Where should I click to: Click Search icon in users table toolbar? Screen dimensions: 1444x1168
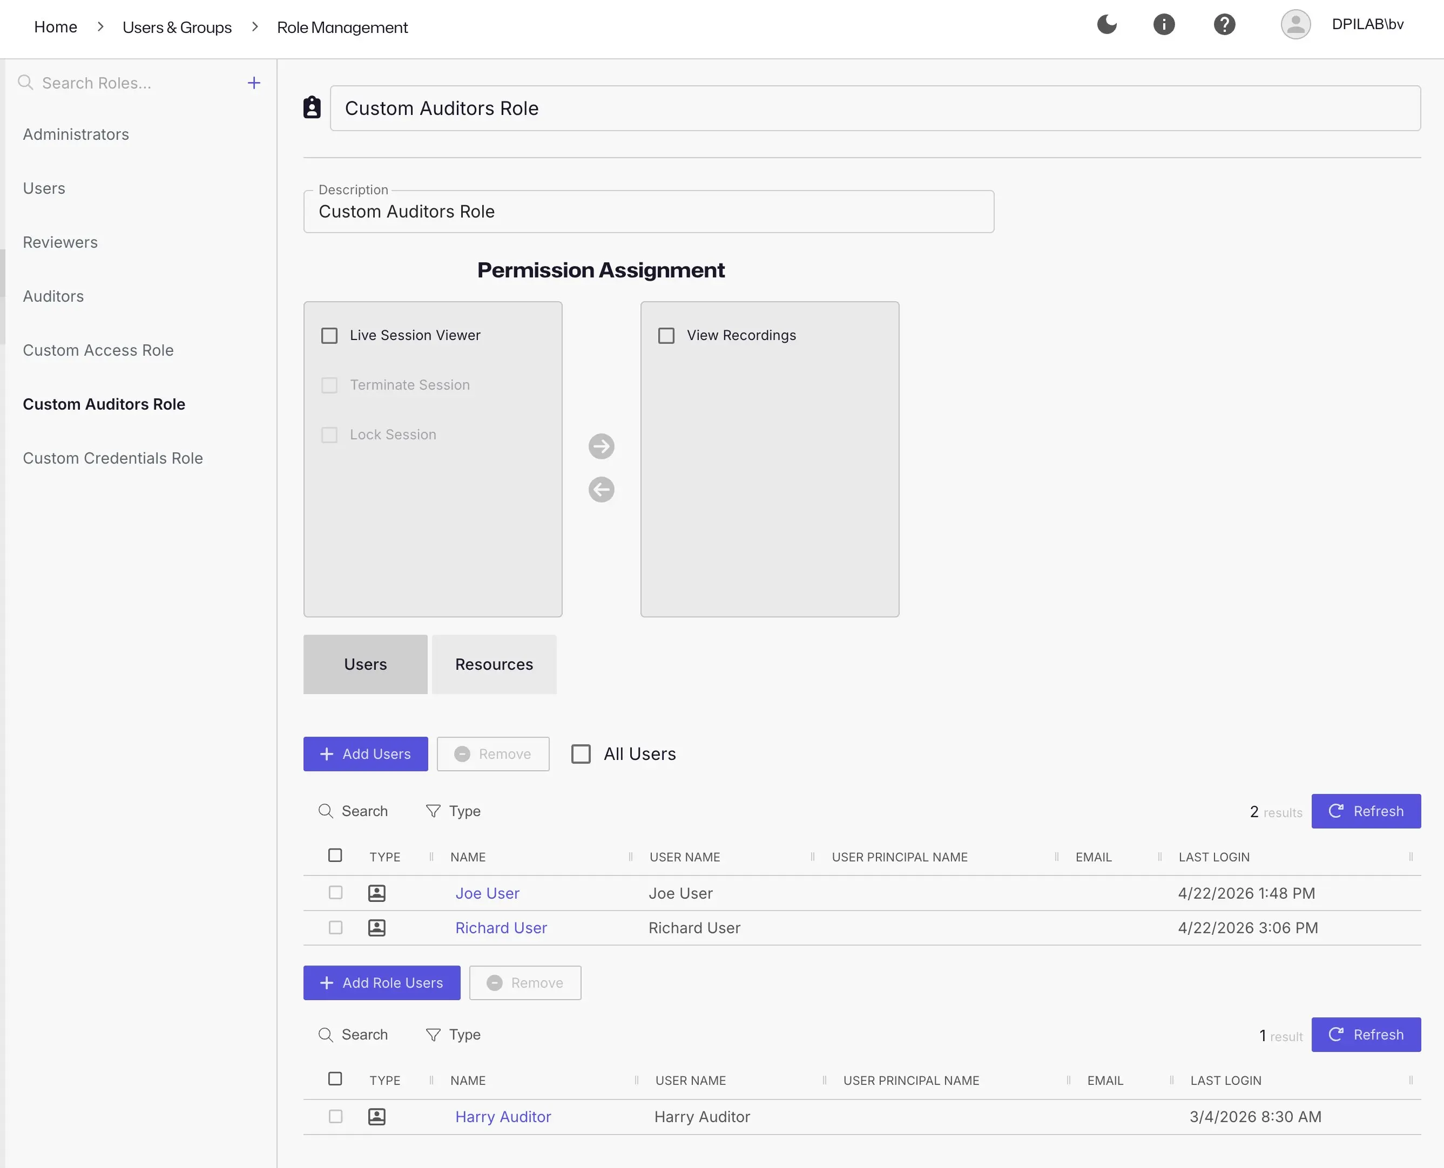[x=326, y=811]
